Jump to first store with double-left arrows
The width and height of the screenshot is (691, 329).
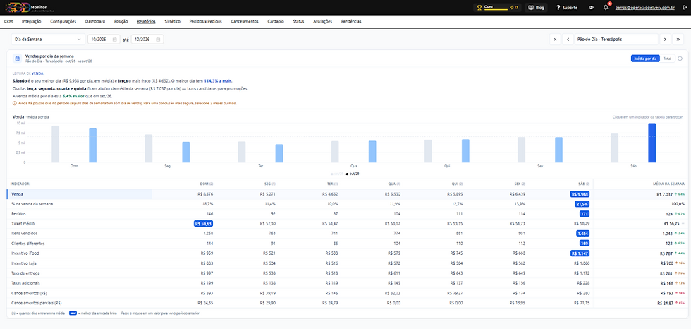[554, 40]
